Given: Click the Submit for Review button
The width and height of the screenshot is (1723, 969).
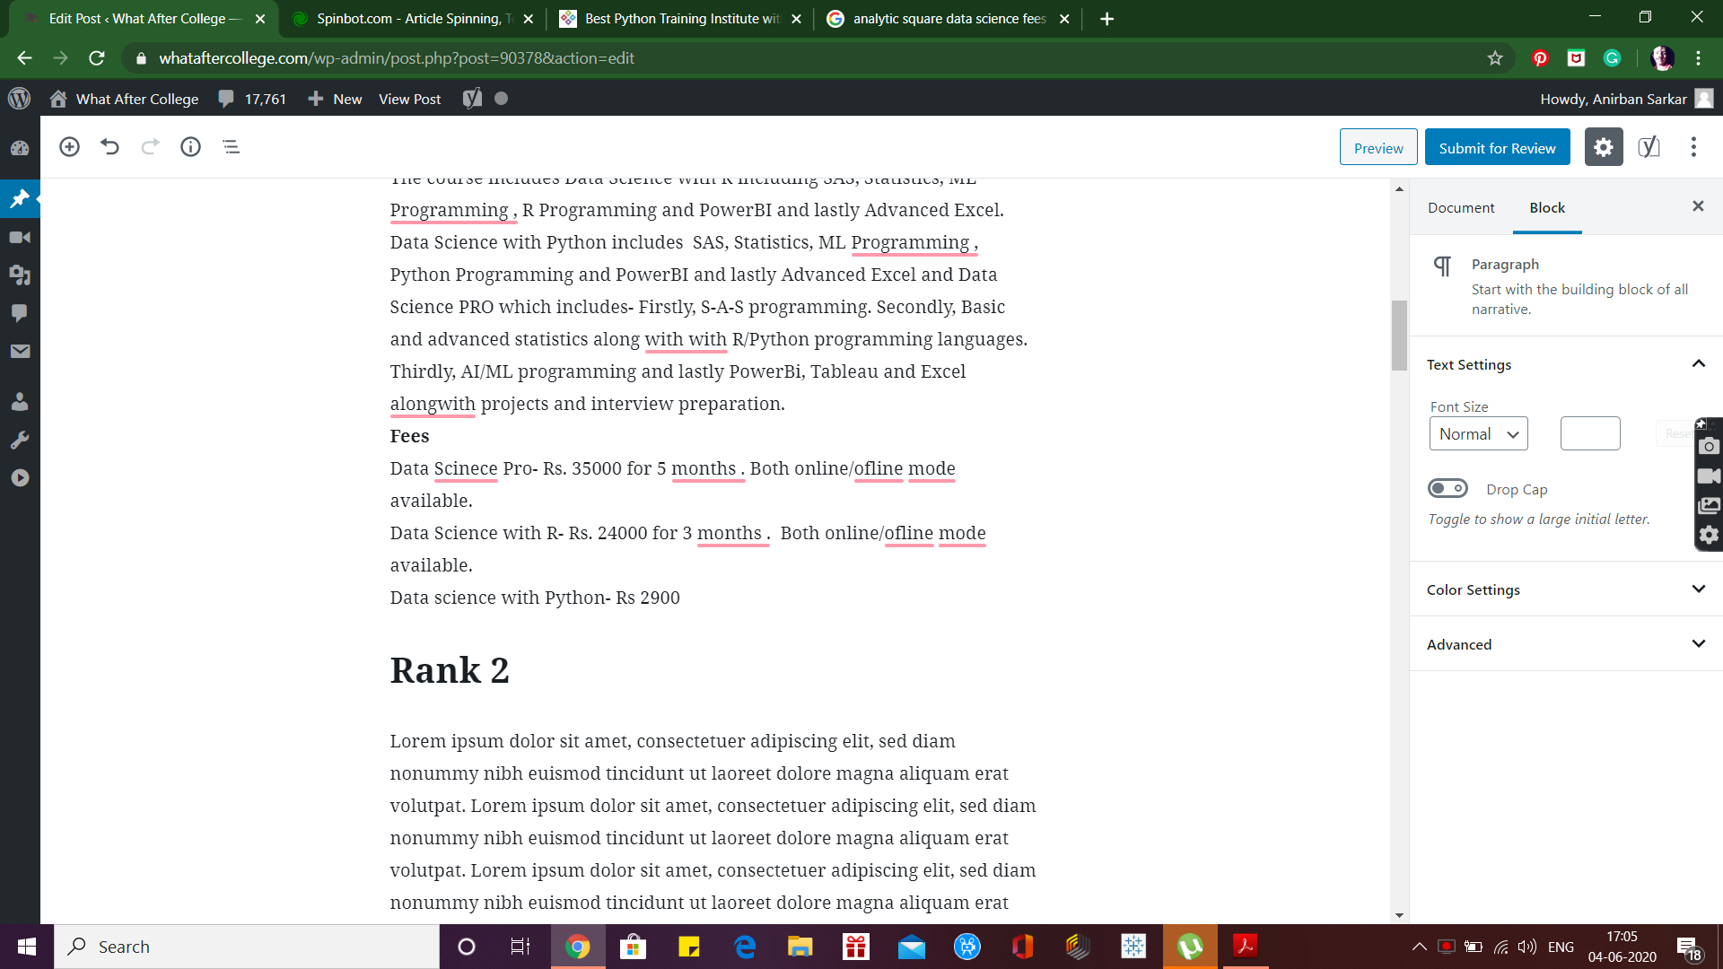Looking at the screenshot, I should tap(1497, 148).
